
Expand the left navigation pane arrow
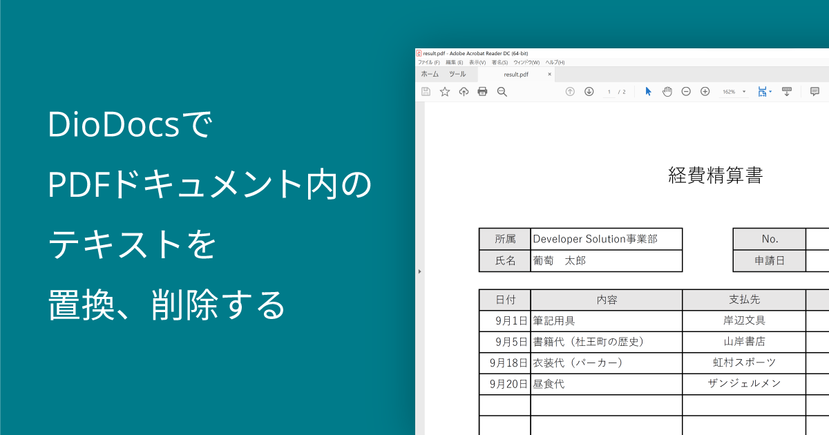pyautogui.click(x=419, y=272)
